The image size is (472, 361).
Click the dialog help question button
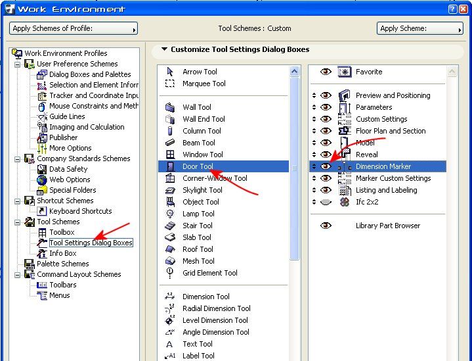click(x=452, y=9)
